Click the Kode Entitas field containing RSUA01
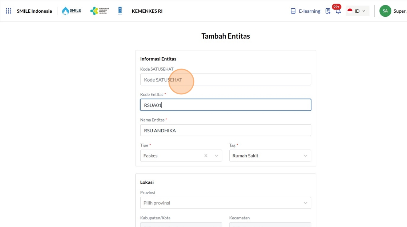 225,105
